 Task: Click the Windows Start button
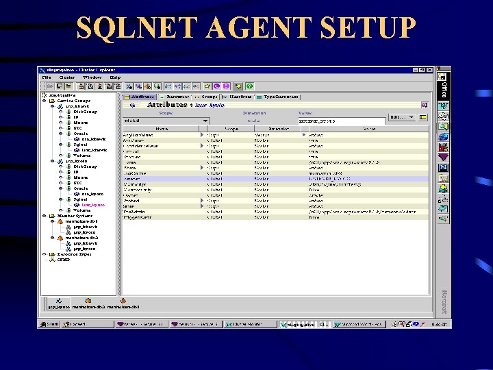tap(49, 324)
